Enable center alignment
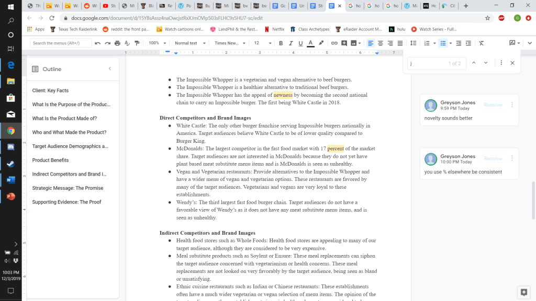Viewport: 536px width, 301px height. tap(381, 43)
